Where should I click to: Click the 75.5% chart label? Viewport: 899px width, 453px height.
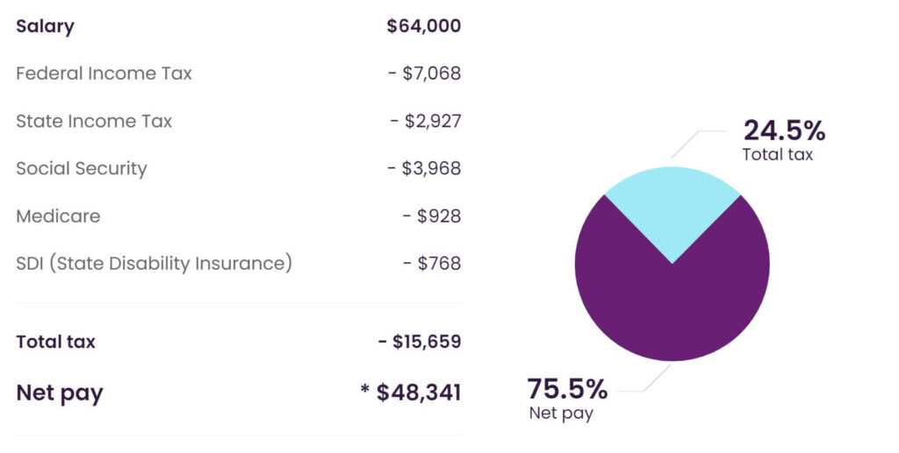(567, 387)
